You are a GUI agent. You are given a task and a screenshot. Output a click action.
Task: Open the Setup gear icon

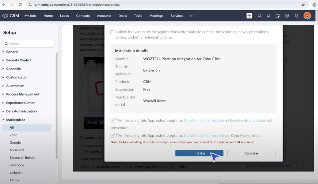pyautogui.click(x=296, y=16)
